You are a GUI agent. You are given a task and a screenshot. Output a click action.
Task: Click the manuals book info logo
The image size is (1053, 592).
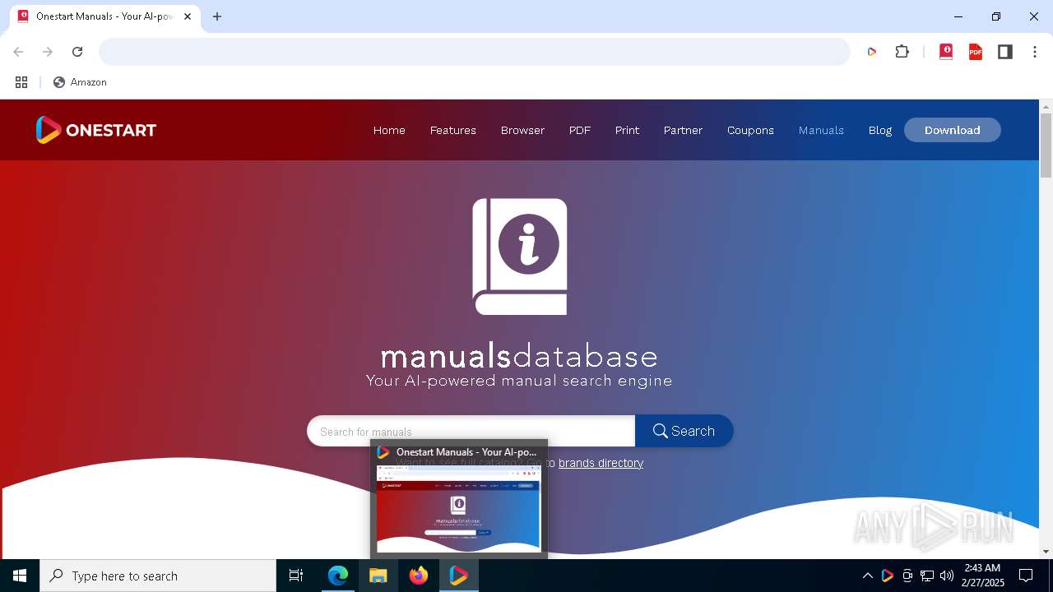click(x=520, y=257)
